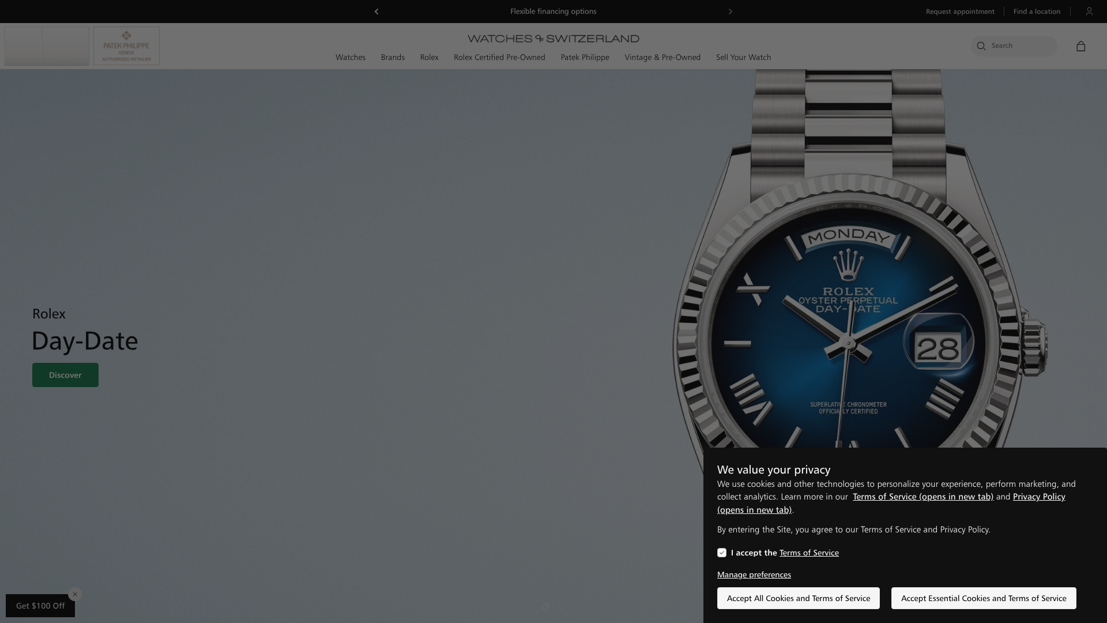The height and width of the screenshot is (623, 1107).
Task: Click the Watches & Switzerland logo
Action: (x=553, y=38)
